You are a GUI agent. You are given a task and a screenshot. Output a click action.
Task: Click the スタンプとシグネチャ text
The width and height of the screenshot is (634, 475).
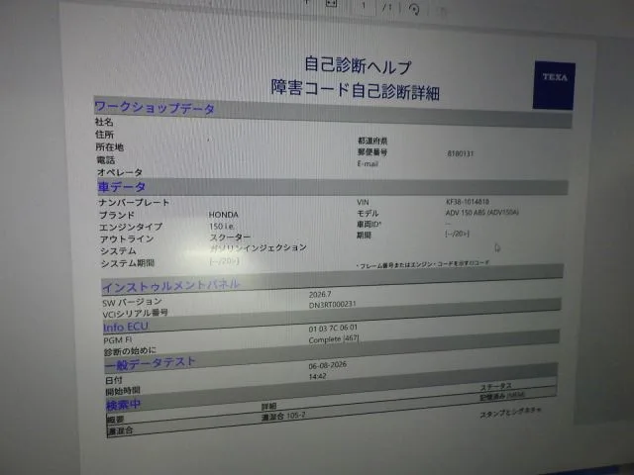(x=510, y=413)
